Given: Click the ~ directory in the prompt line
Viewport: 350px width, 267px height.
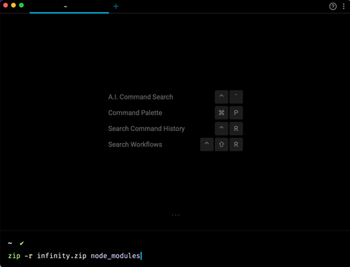Looking at the screenshot, I should pos(10,243).
